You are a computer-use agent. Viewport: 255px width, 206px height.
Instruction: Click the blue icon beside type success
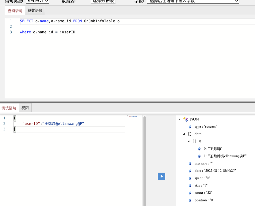190,127
